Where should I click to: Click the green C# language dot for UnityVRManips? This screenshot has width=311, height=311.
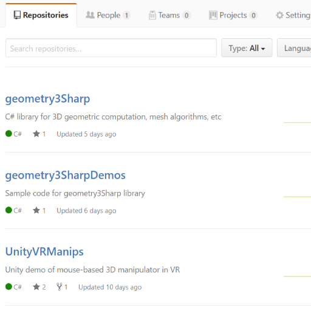pyautogui.click(x=9, y=287)
